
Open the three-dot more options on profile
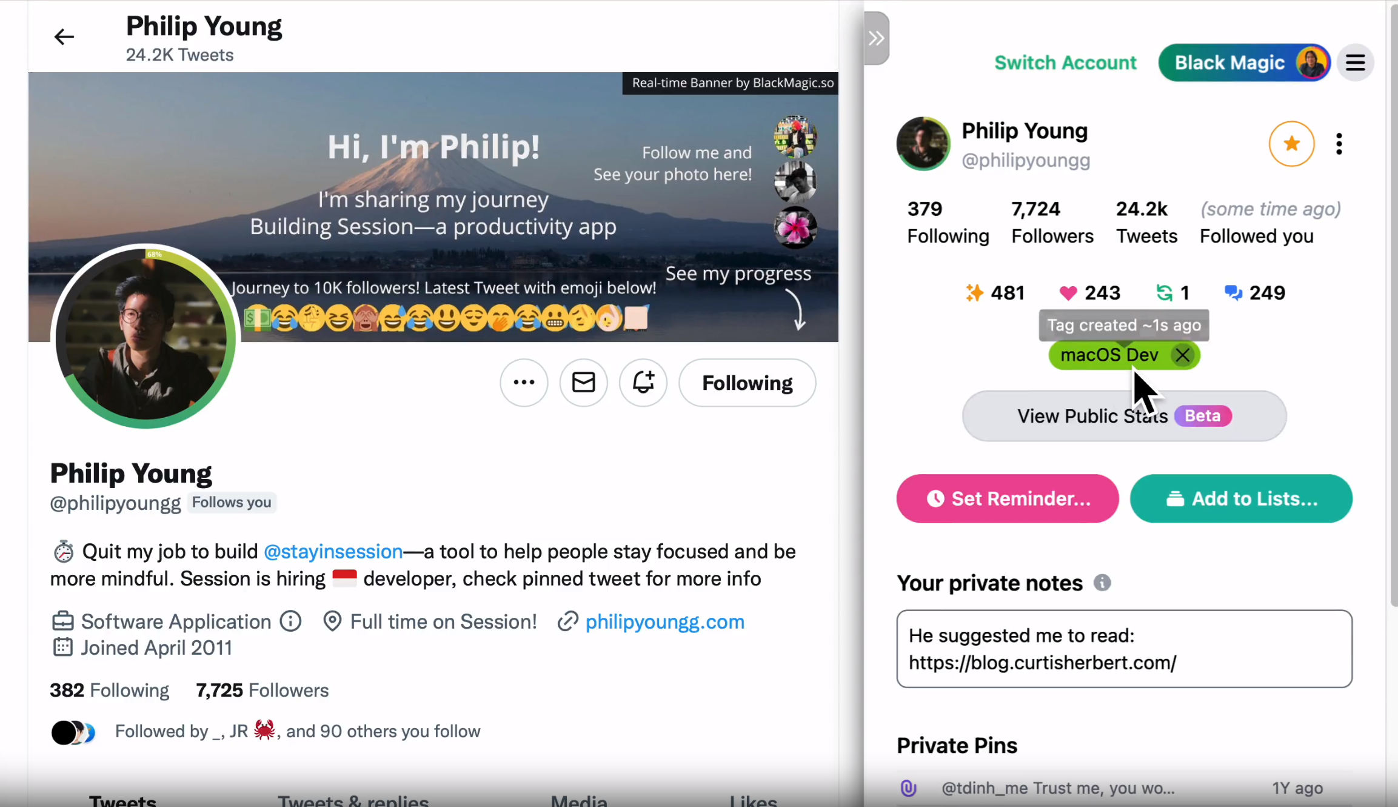[524, 383]
